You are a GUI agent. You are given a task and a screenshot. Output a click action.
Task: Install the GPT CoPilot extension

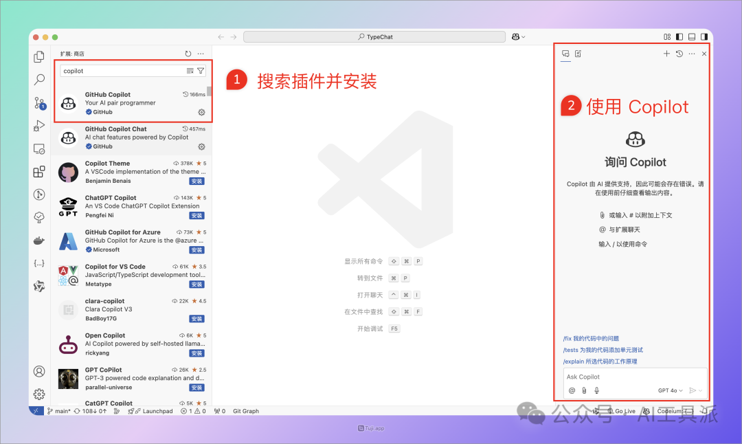click(197, 388)
